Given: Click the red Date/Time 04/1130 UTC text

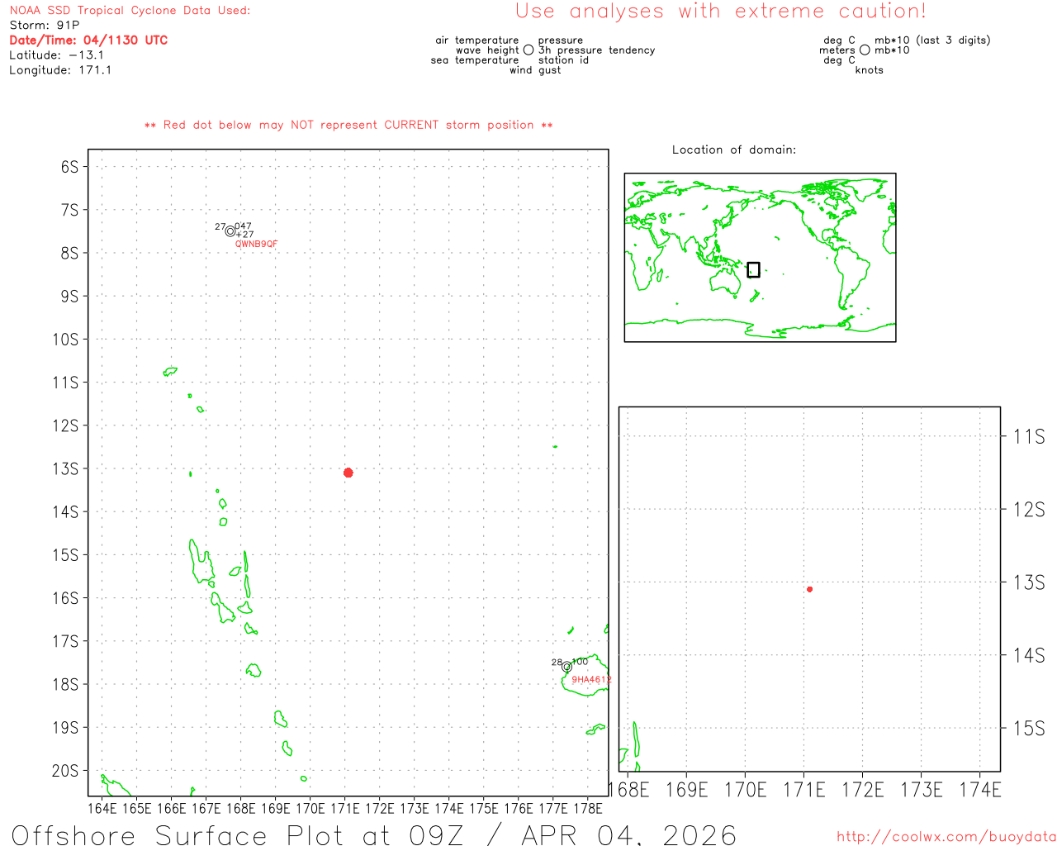Looking at the screenshot, I should [x=88, y=40].
